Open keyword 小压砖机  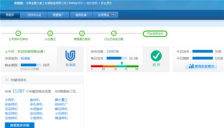(x=61, y=114)
